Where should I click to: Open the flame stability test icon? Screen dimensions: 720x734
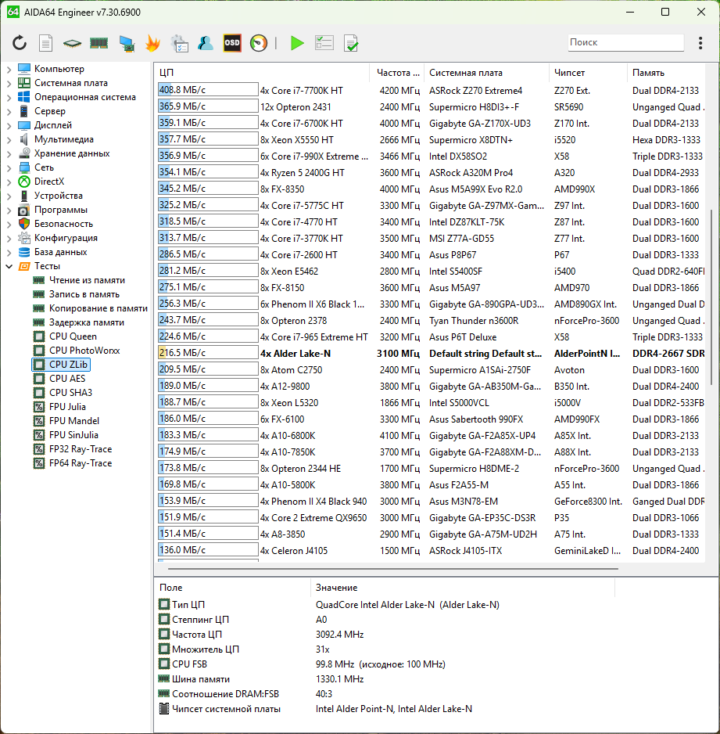pos(152,43)
